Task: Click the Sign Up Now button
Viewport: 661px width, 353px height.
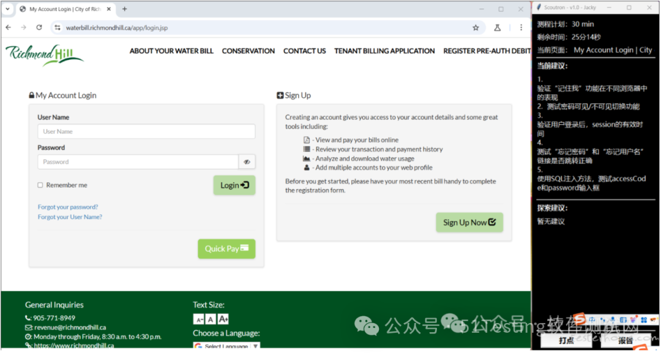Action: (469, 222)
